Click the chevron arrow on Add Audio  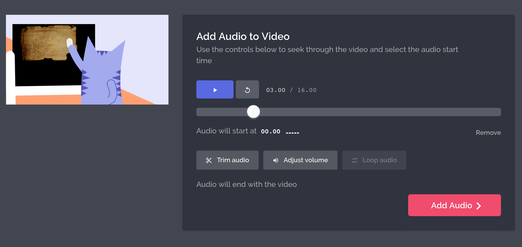click(x=479, y=206)
